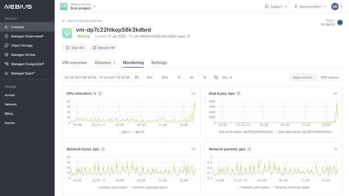The image size is (349, 196).
Task: Toggle disk.read_bytes series in legend
Action: click(303, 132)
